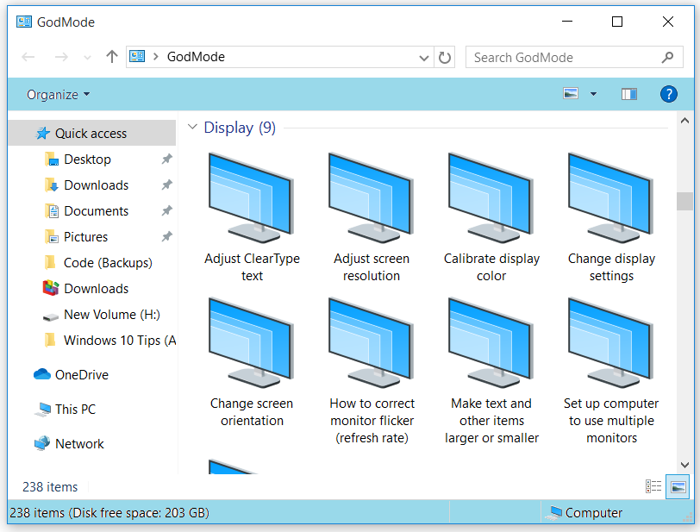Click the GodMode icon in title bar
Image resolution: width=700 pixels, height=532 pixels.
24,22
